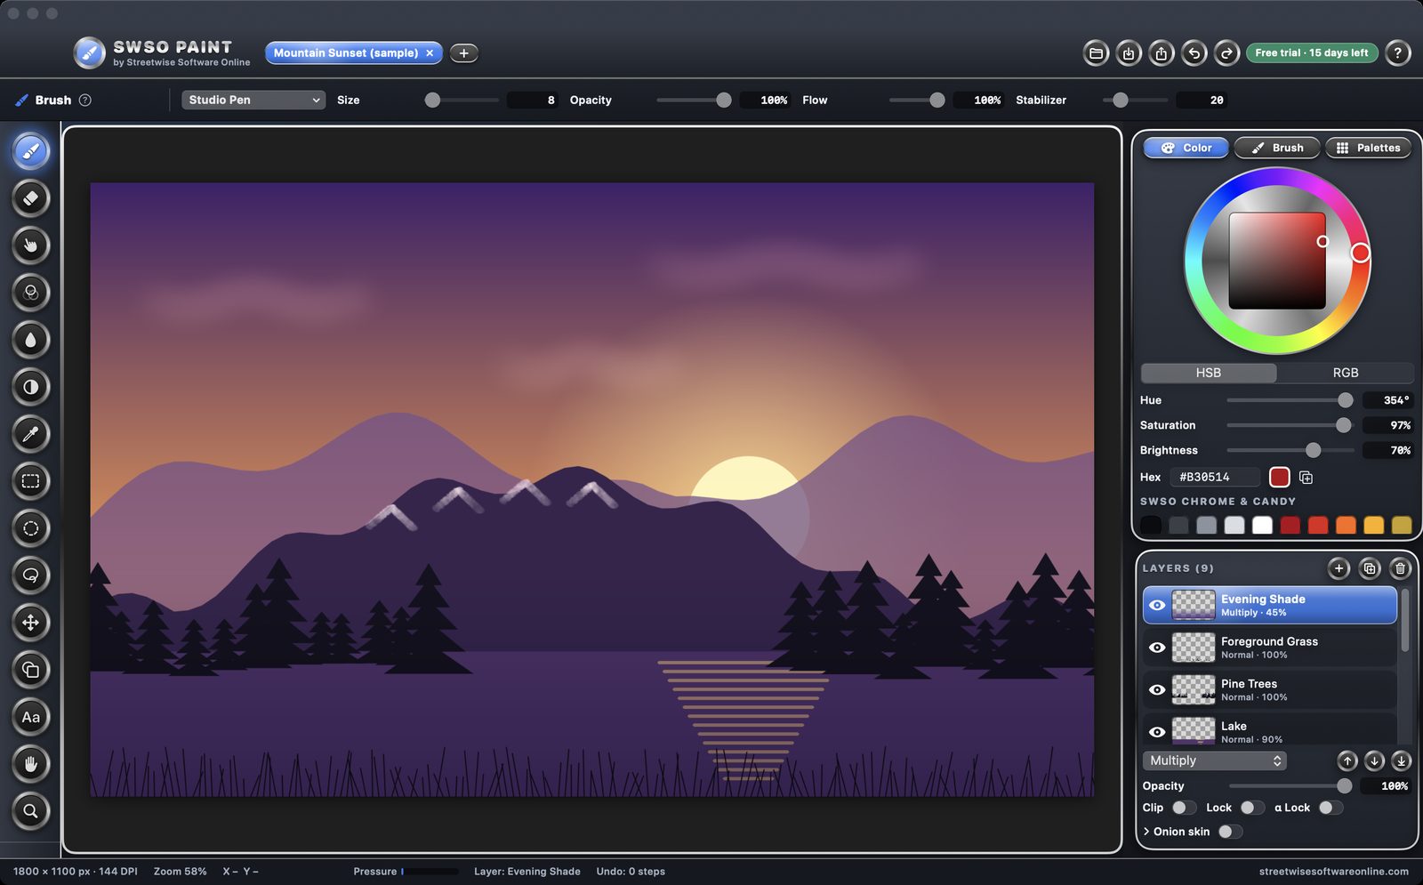Pick the orange palette swatch

(1346, 525)
